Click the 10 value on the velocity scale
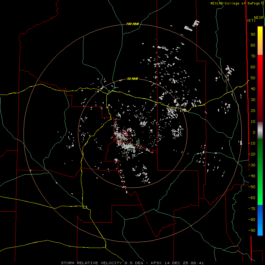 tap(253, 122)
